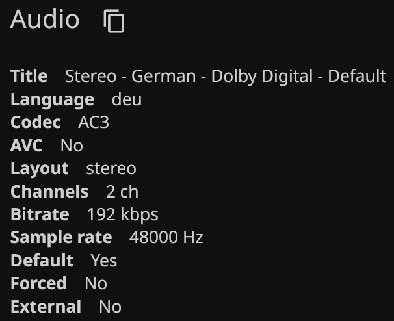Select the Codec field label
Viewport: 394px width, 321px height.
pyautogui.click(x=36, y=123)
